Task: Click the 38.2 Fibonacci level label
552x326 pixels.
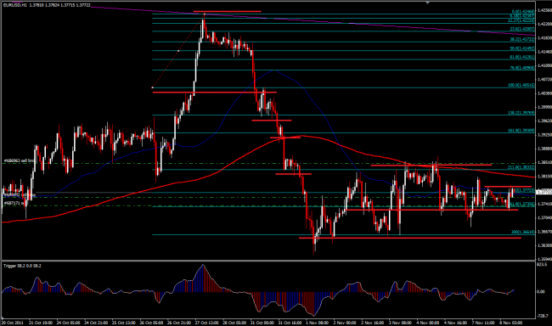Action: tap(522, 40)
